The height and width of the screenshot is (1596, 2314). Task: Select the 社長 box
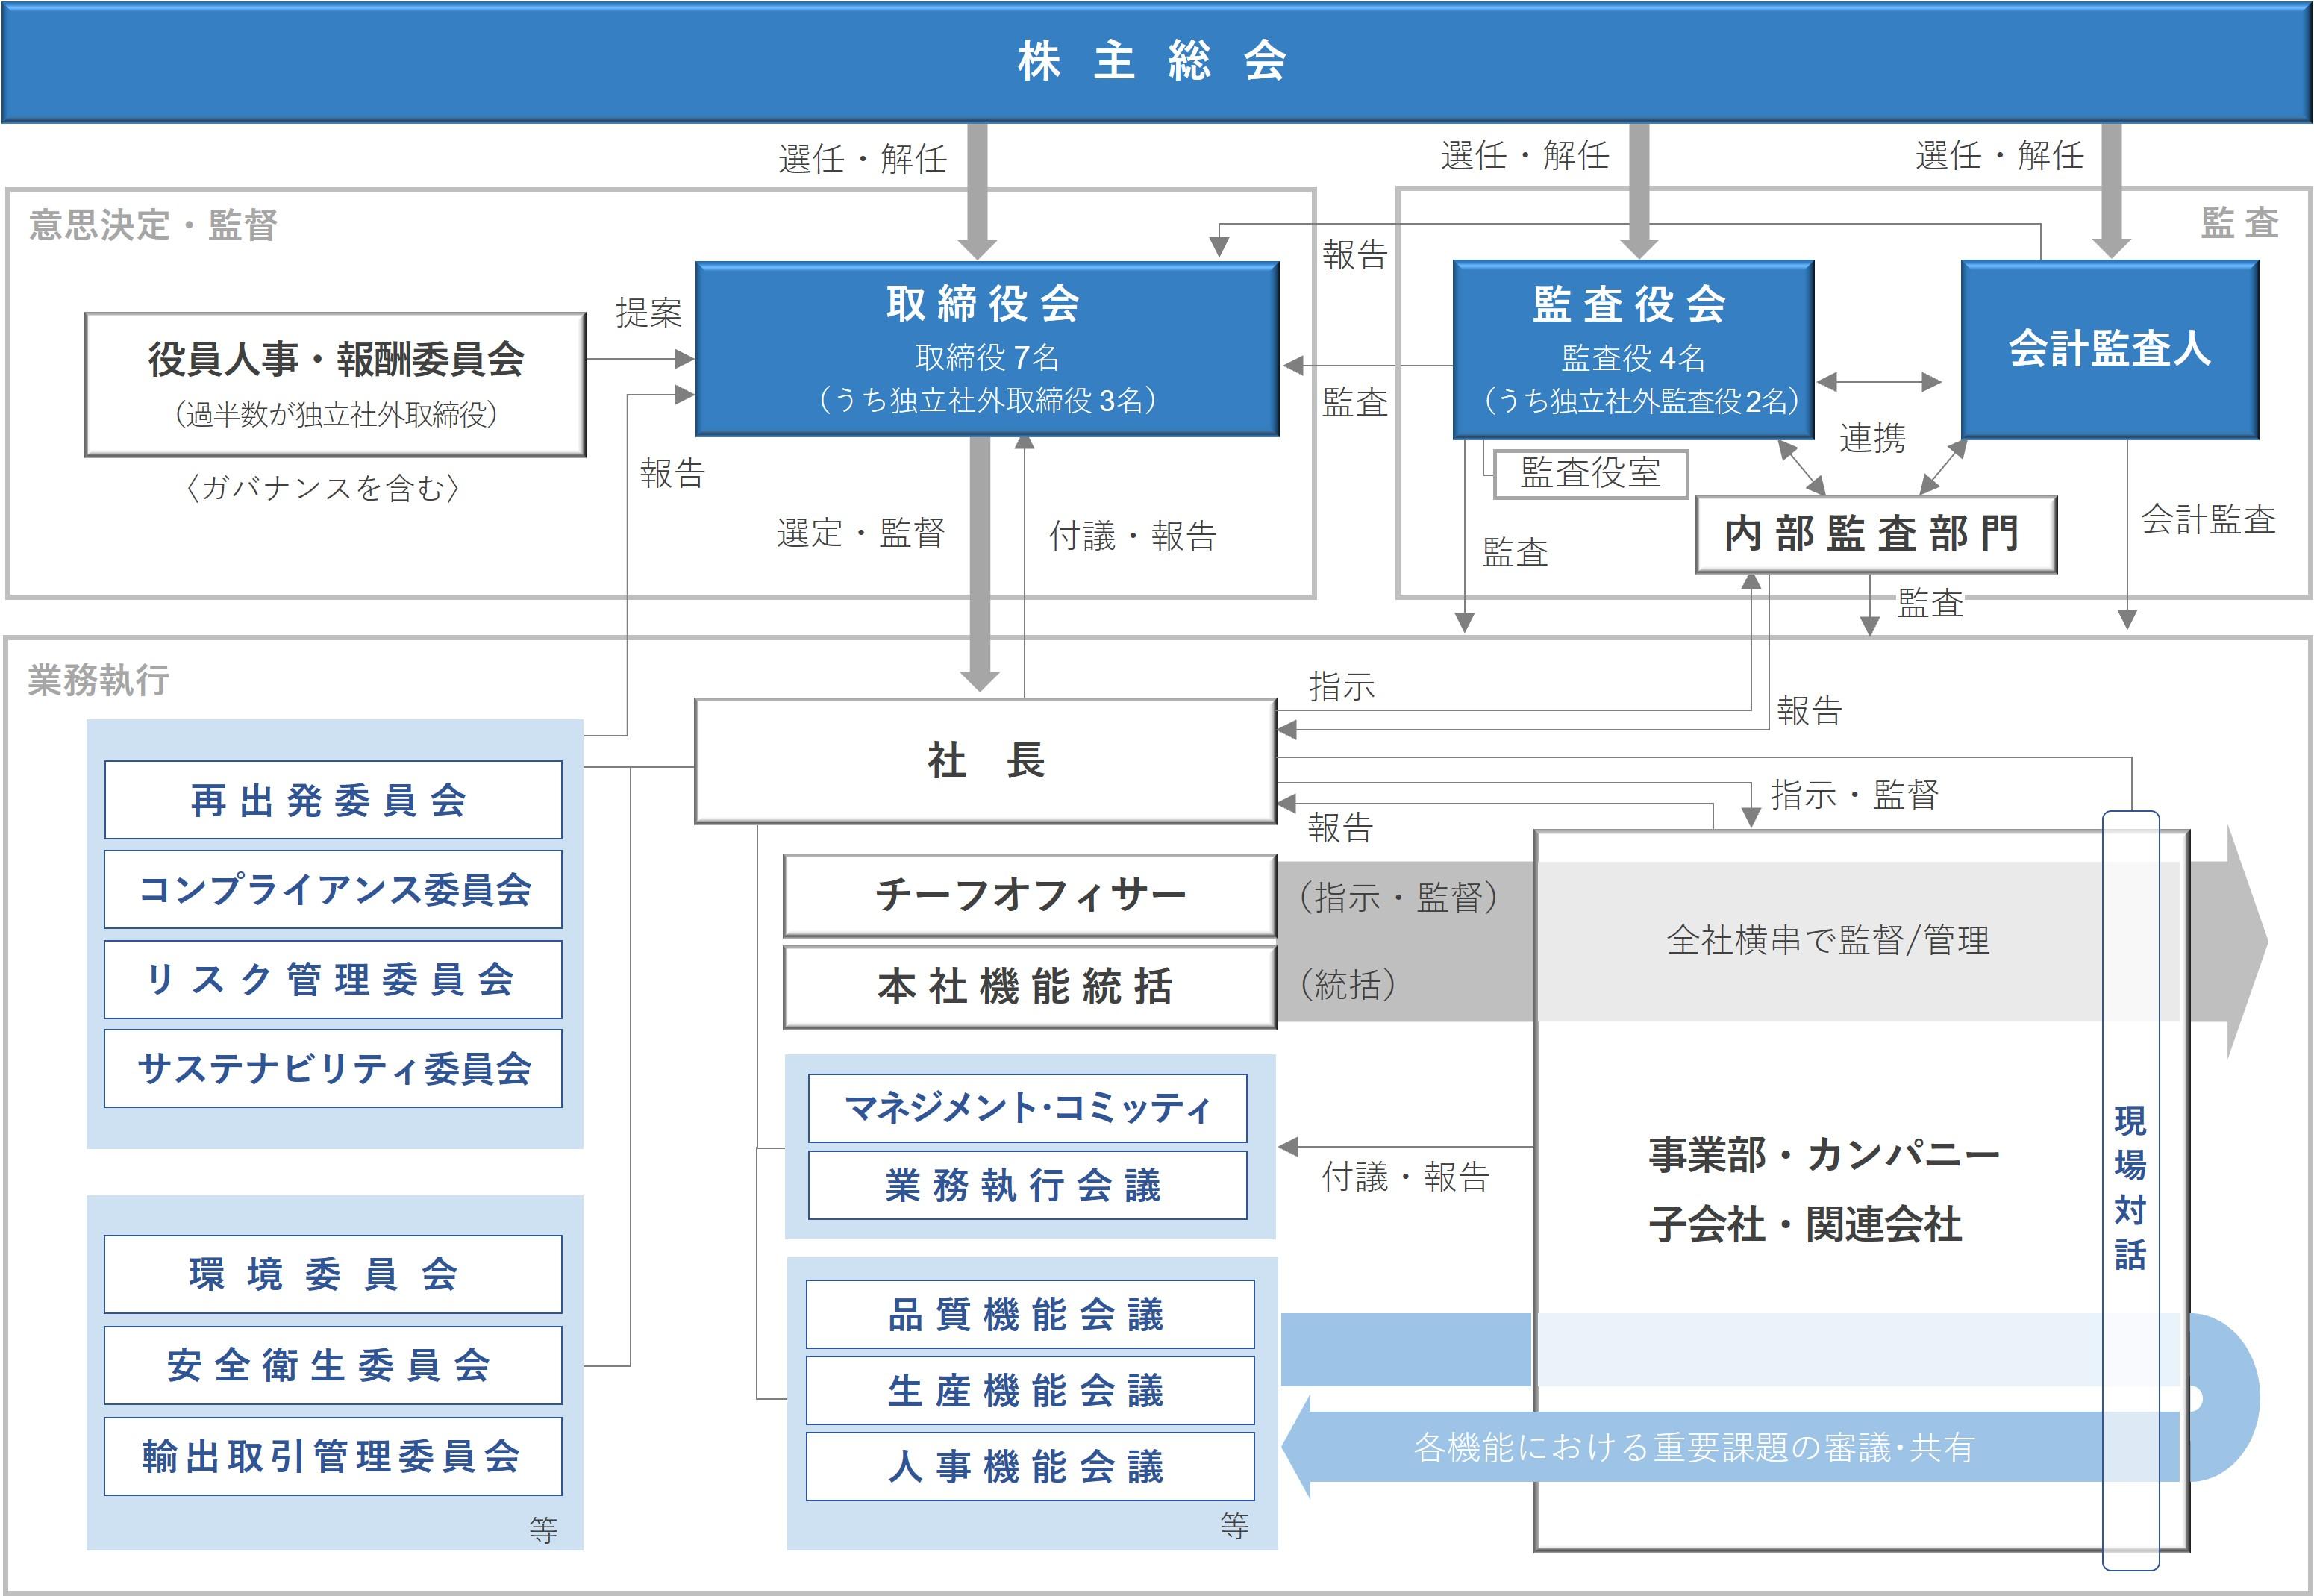coord(985,761)
